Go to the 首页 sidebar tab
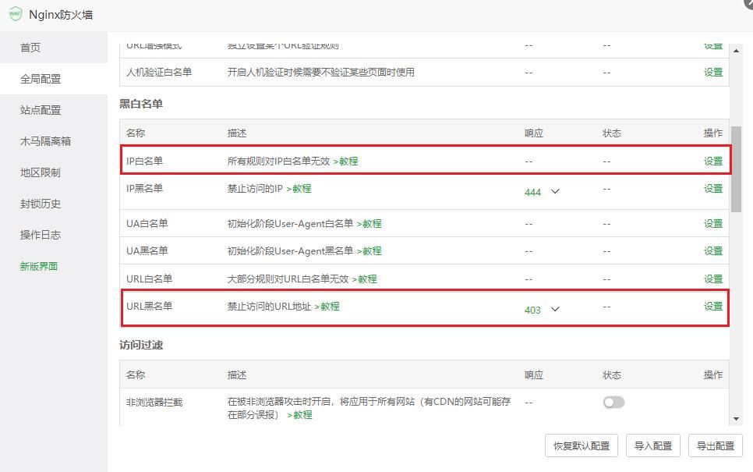 [x=30, y=48]
